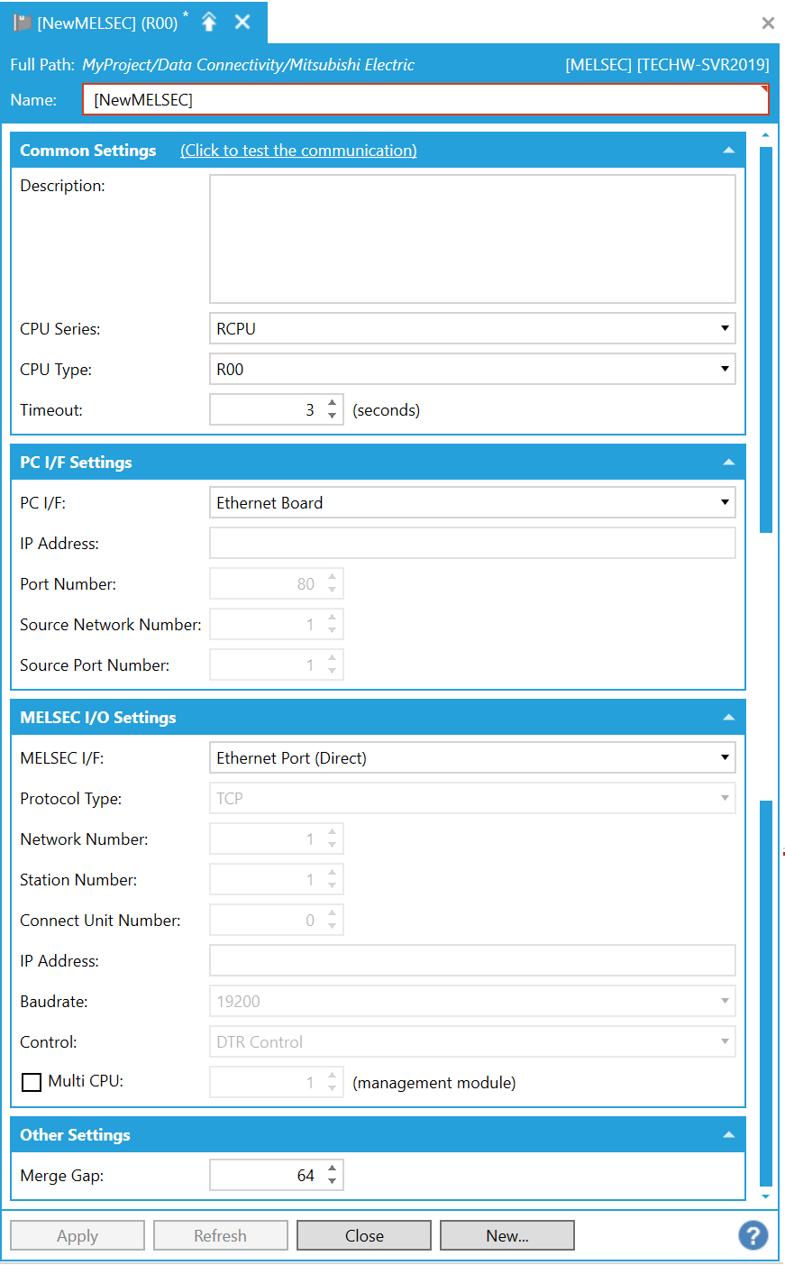Click the MELSEC I/O IP Address field
Screen dimensions: 785x1265
(472, 960)
